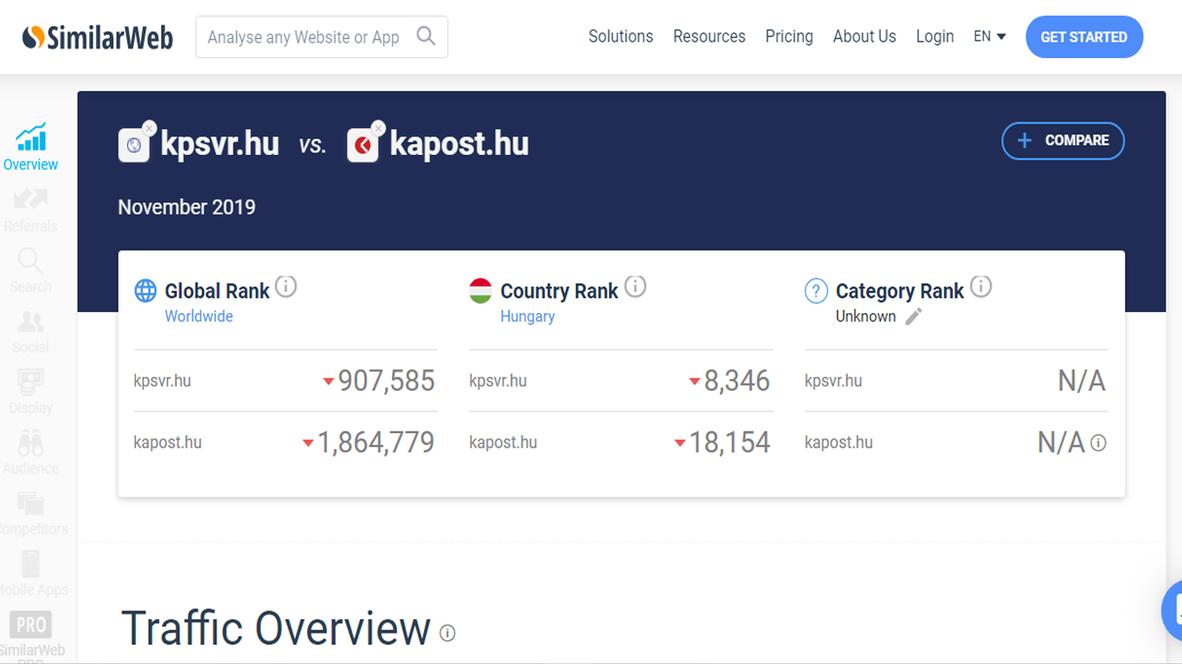Click the Hungary country link
The image size is (1182, 664).
528,316
